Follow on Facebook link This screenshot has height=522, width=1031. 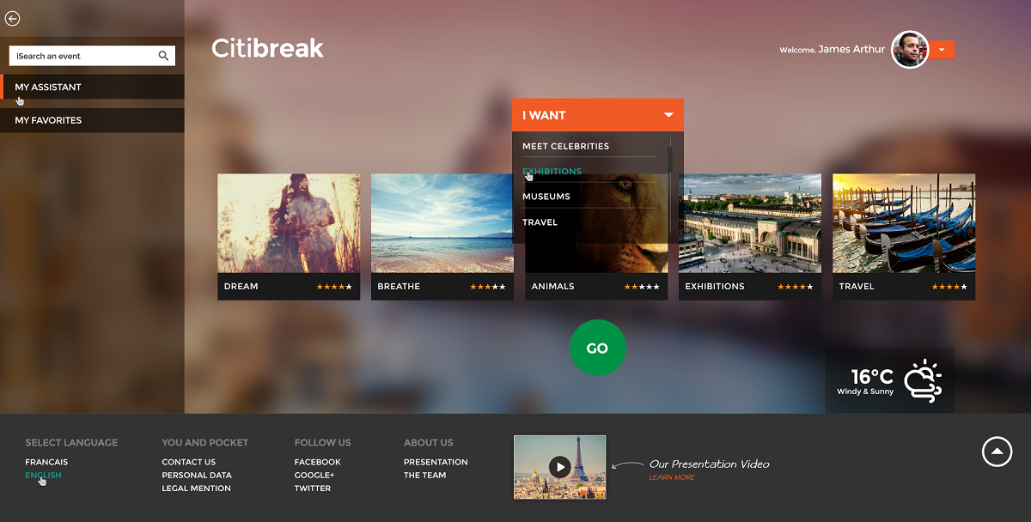pyautogui.click(x=318, y=462)
